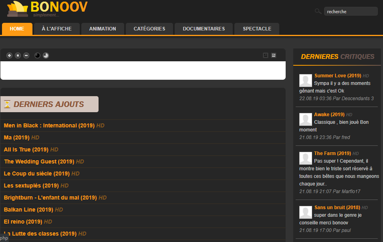Image resolution: width=383 pixels, height=242 pixels.
Task: Switch to right-aligned layout icon
Action: (274, 55)
